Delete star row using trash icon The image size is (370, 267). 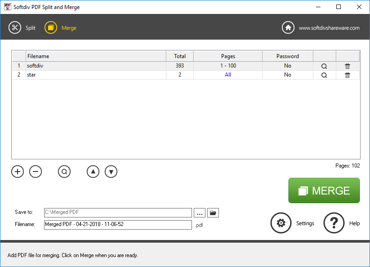348,75
